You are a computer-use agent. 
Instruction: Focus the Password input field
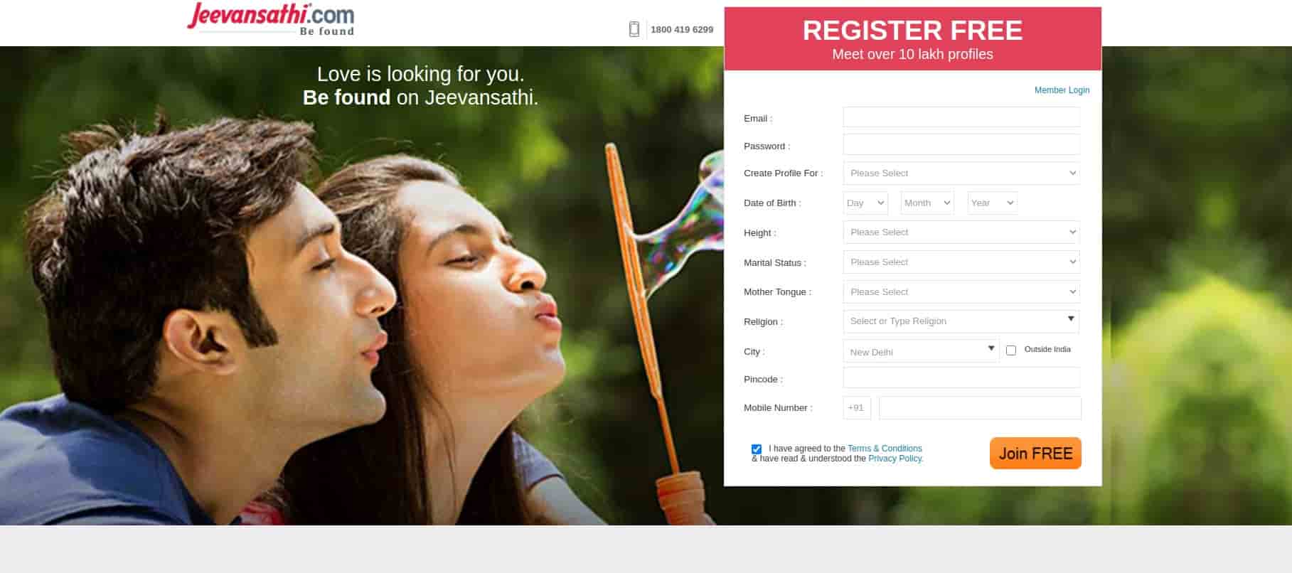click(x=961, y=144)
